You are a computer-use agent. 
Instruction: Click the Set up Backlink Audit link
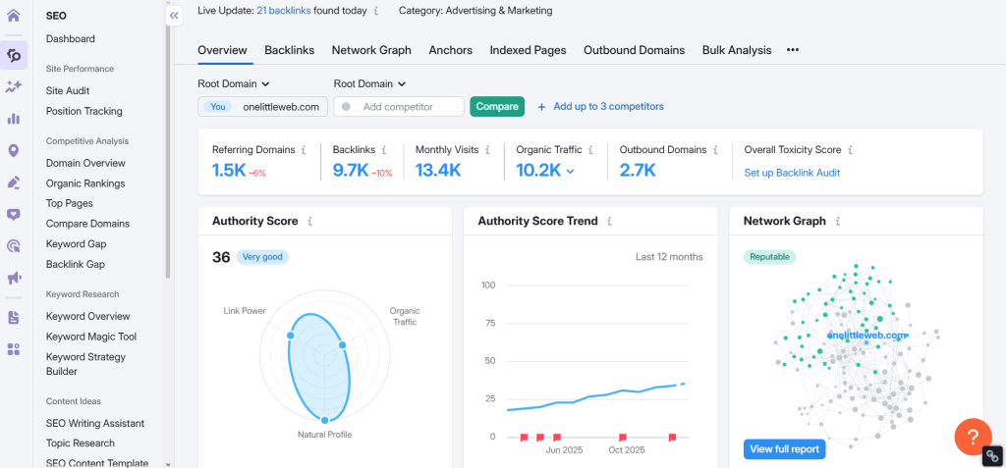coord(792,173)
